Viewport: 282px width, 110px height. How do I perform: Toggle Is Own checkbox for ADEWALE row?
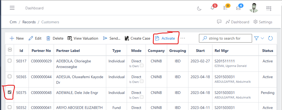tap(142, 97)
